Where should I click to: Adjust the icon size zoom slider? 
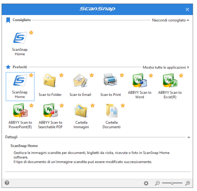pos(172,183)
